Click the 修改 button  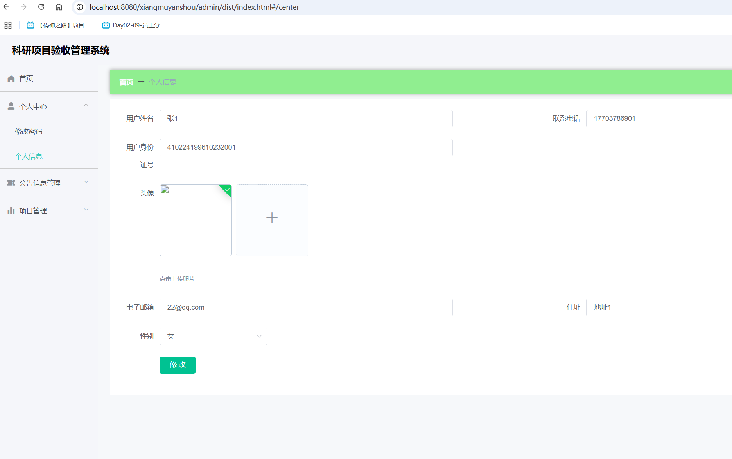point(177,365)
